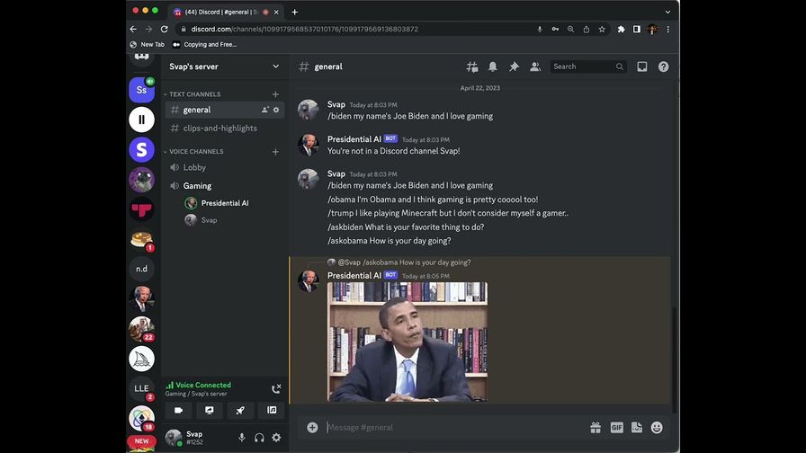Show pinned messages
The width and height of the screenshot is (806, 453).
coord(514,67)
